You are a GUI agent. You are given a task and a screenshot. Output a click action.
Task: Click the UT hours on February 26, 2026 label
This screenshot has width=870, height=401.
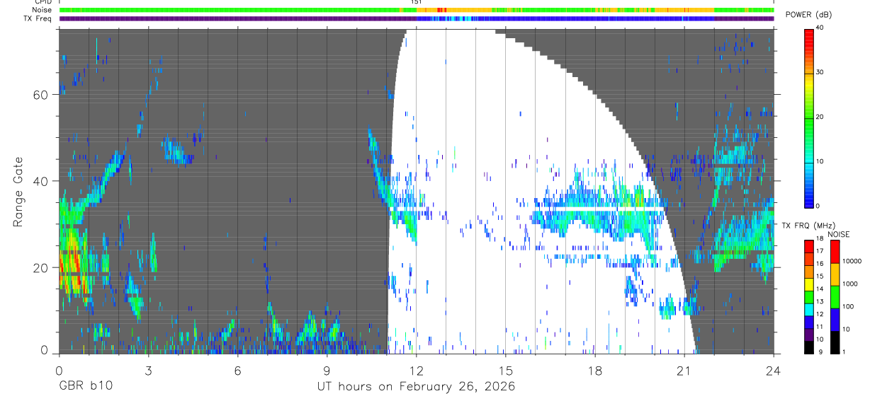(x=416, y=387)
